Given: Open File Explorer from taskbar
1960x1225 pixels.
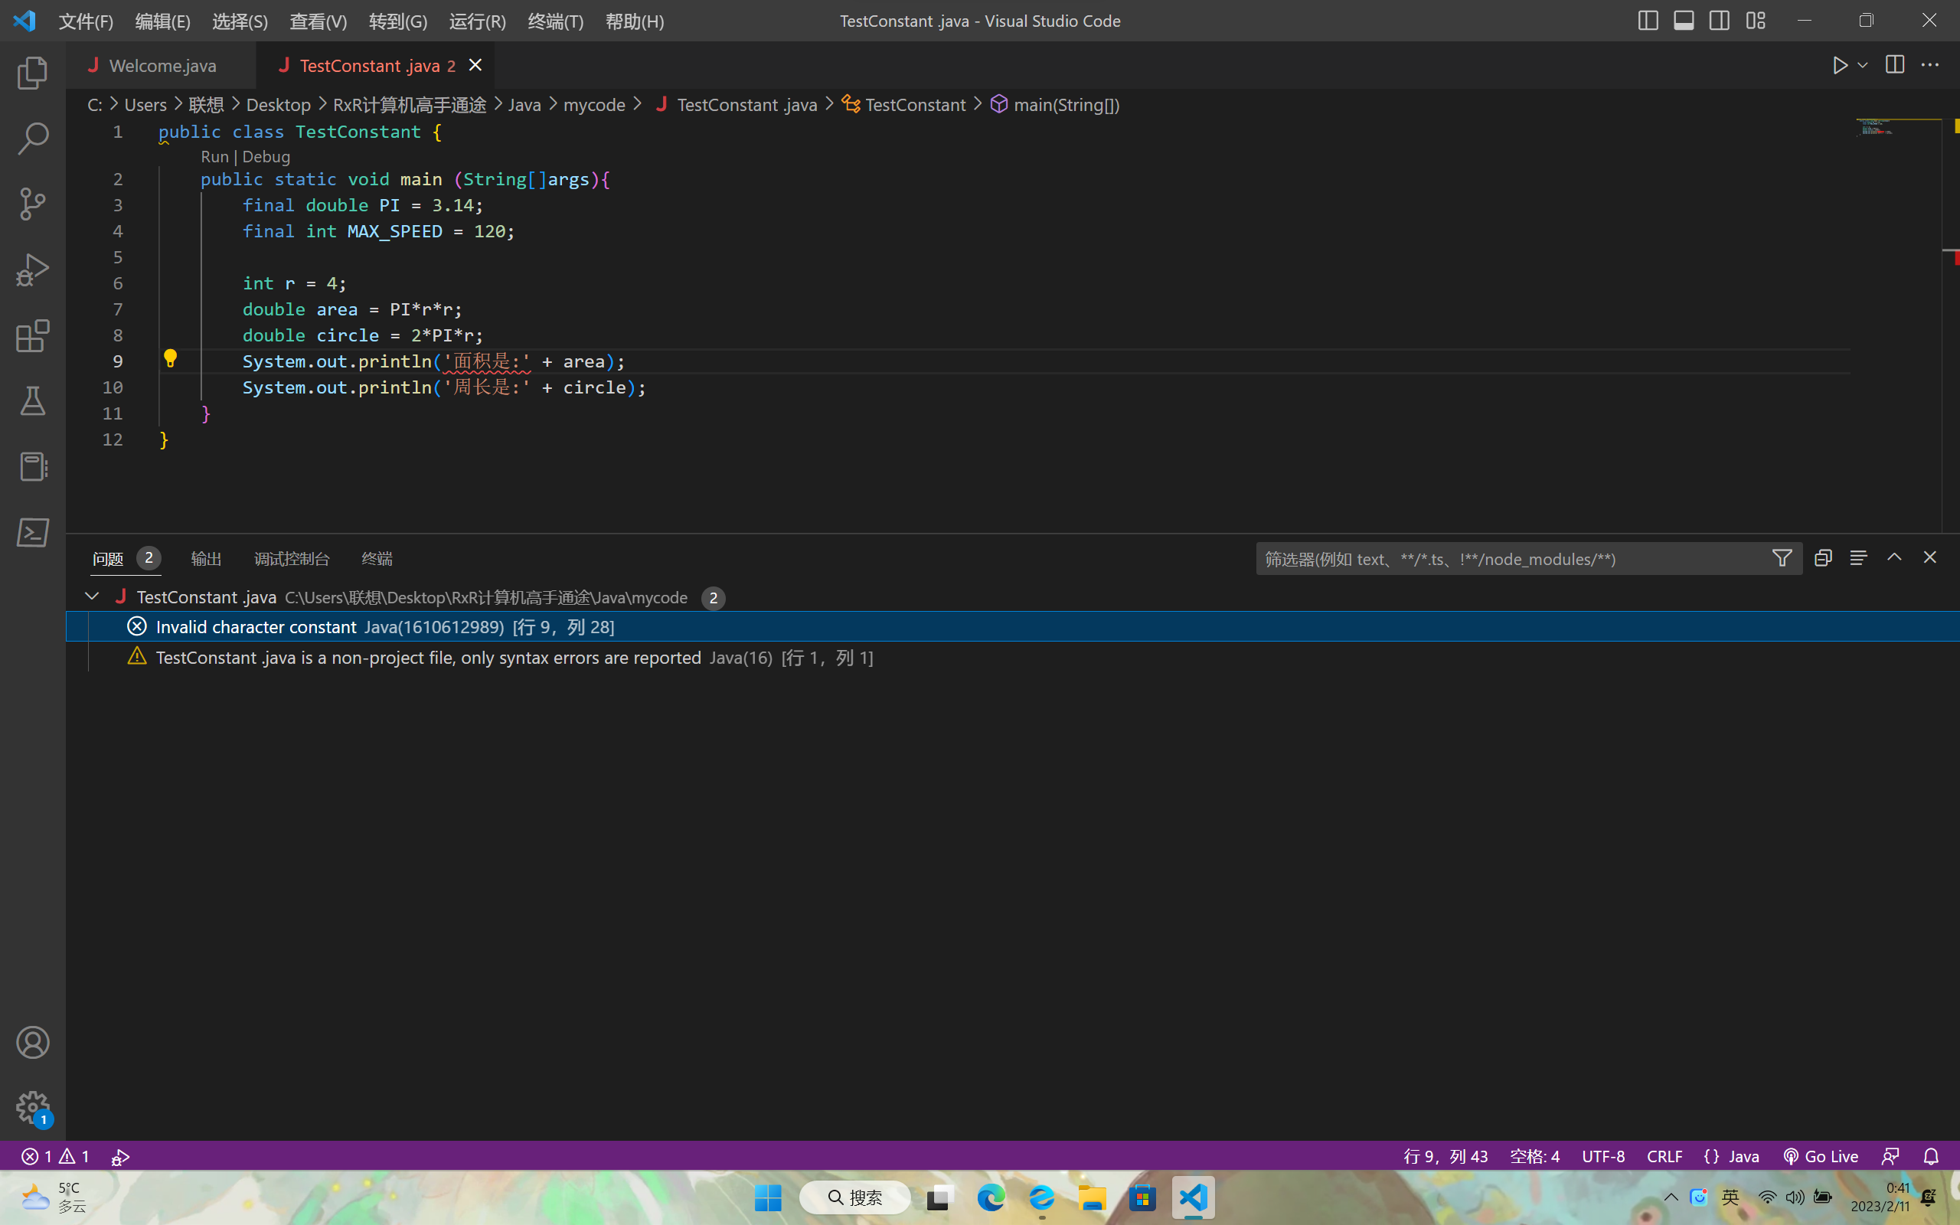Looking at the screenshot, I should pyautogui.click(x=1092, y=1197).
